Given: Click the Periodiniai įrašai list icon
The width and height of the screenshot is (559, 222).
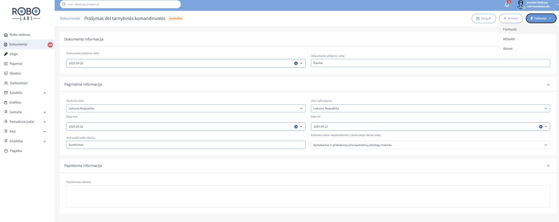Looking at the screenshot, I should tap(5, 121).
